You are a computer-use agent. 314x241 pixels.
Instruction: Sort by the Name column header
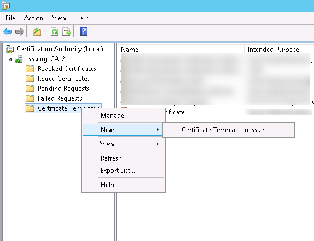pos(181,50)
